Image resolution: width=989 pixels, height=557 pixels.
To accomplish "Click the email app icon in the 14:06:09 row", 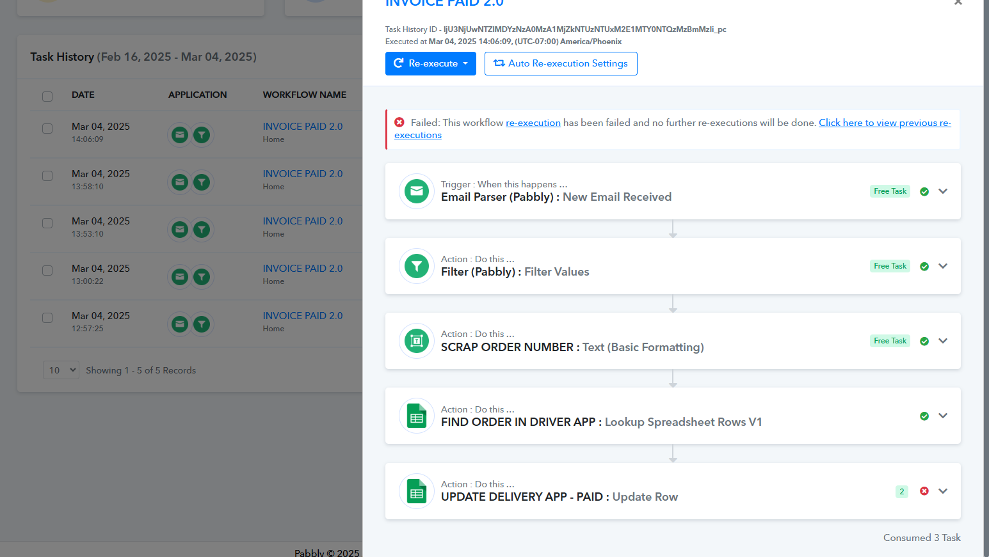I will point(180,135).
